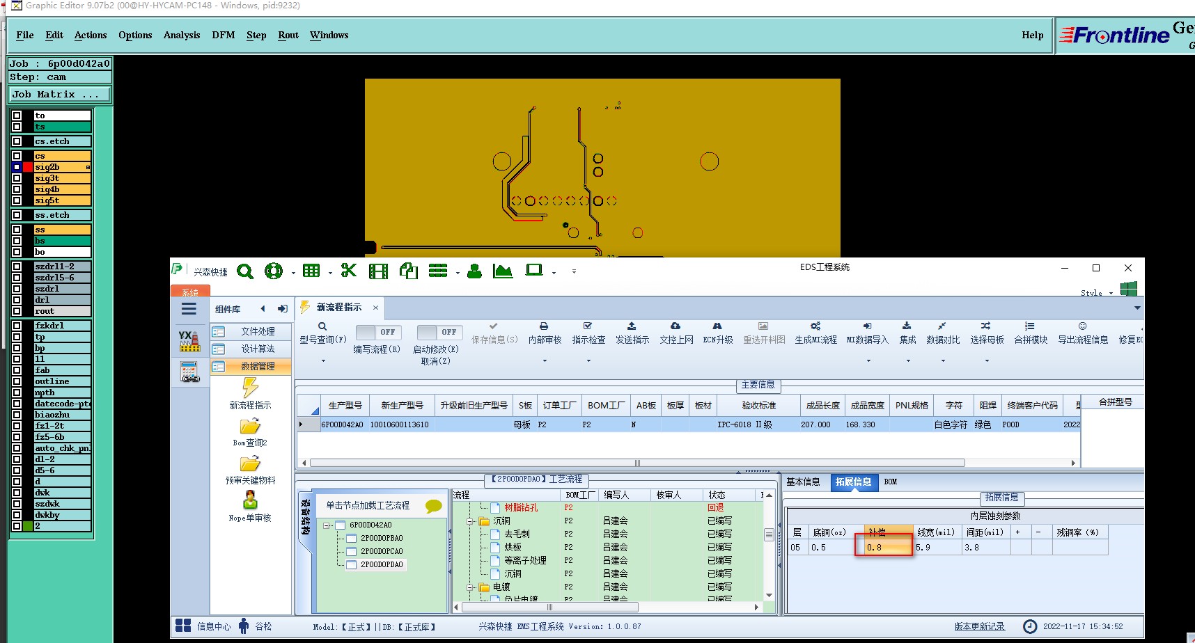Toggle checkbox of layer rout

point(17,311)
